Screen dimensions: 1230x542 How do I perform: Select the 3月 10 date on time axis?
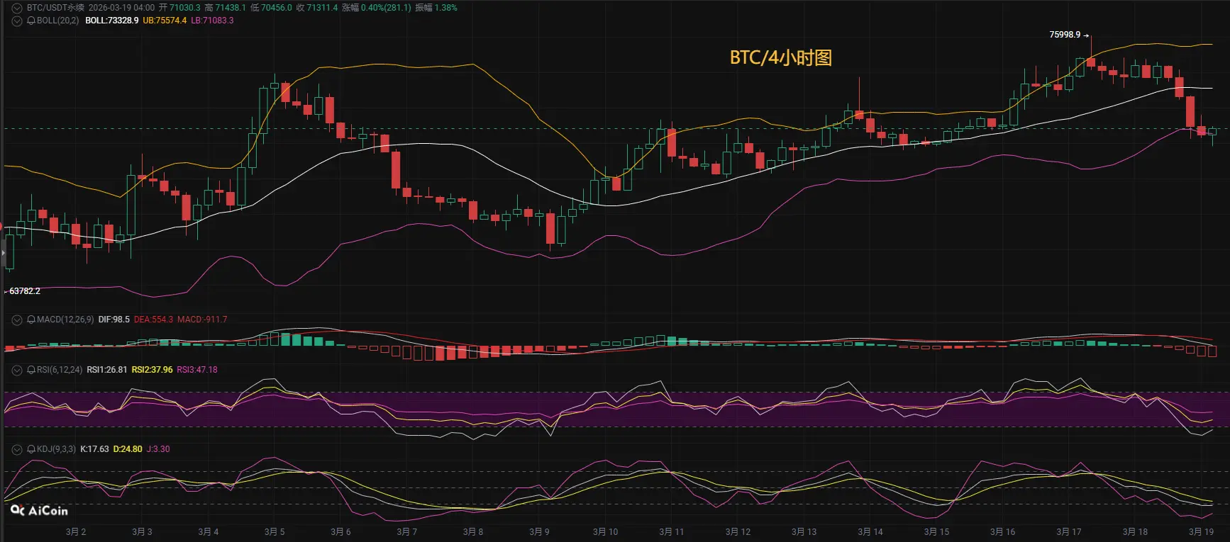click(606, 532)
